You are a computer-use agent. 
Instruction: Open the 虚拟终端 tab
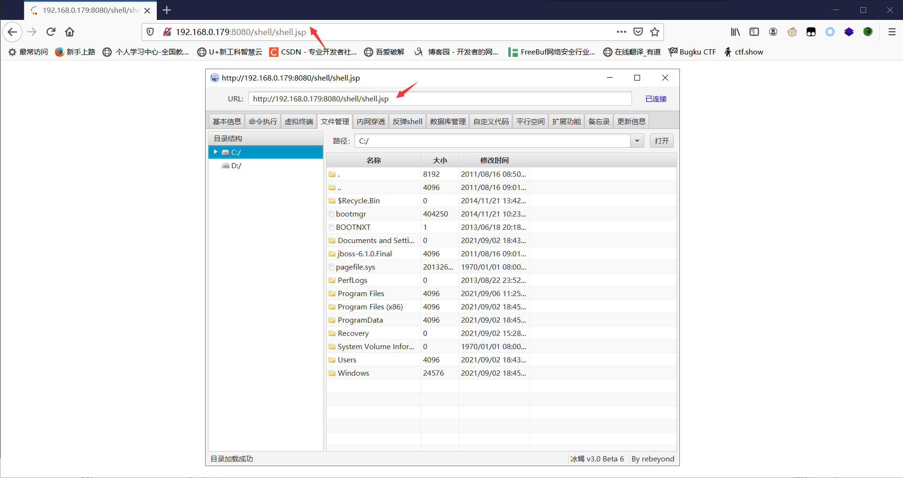[x=299, y=122]
